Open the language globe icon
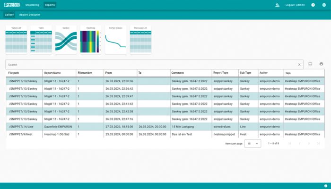331x189 pixels. [x=324, y=5]
